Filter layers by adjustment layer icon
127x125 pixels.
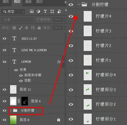[x=38, y=11]
